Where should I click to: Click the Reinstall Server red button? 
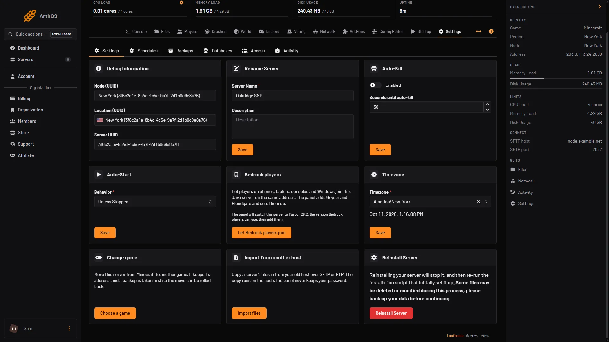(391, 313)
